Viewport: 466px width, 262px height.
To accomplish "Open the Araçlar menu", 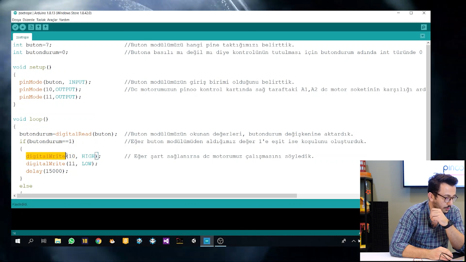I will pyautogui.click(x=52, y=19).
